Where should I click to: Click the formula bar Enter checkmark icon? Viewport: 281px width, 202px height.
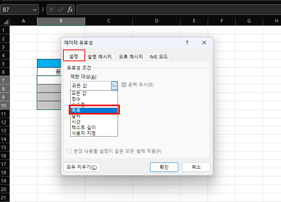click(x=60, y=10)
